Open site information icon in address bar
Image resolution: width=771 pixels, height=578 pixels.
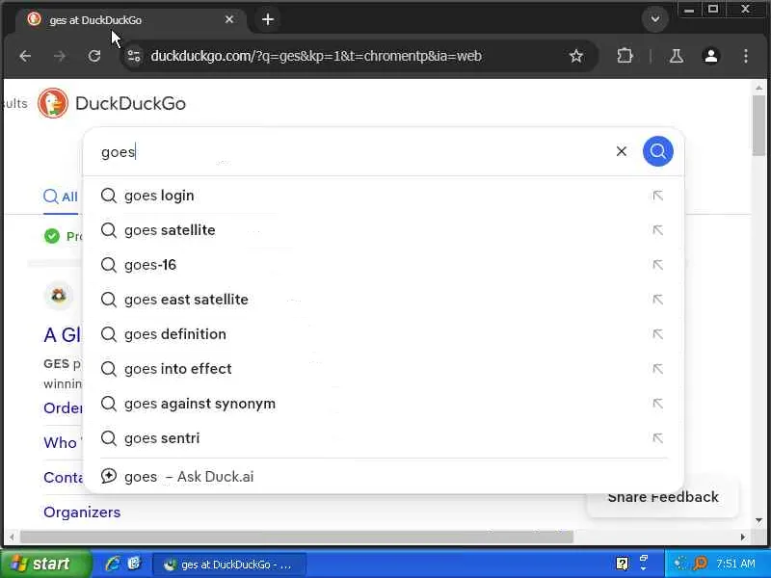(134, 56)
